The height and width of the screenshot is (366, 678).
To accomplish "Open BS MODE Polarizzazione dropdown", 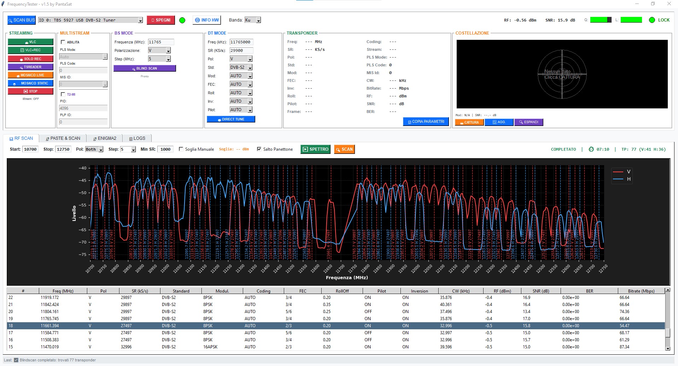I will [x=168, y=50].
